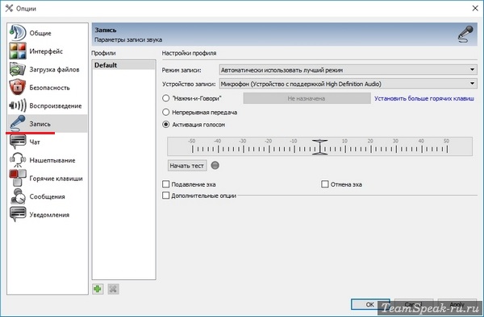Image resolution: width=484 pixels, height=317 pixels.
Task: Confirm settings with the OK button
Action: pyautogui.click(x=370, y=304)
